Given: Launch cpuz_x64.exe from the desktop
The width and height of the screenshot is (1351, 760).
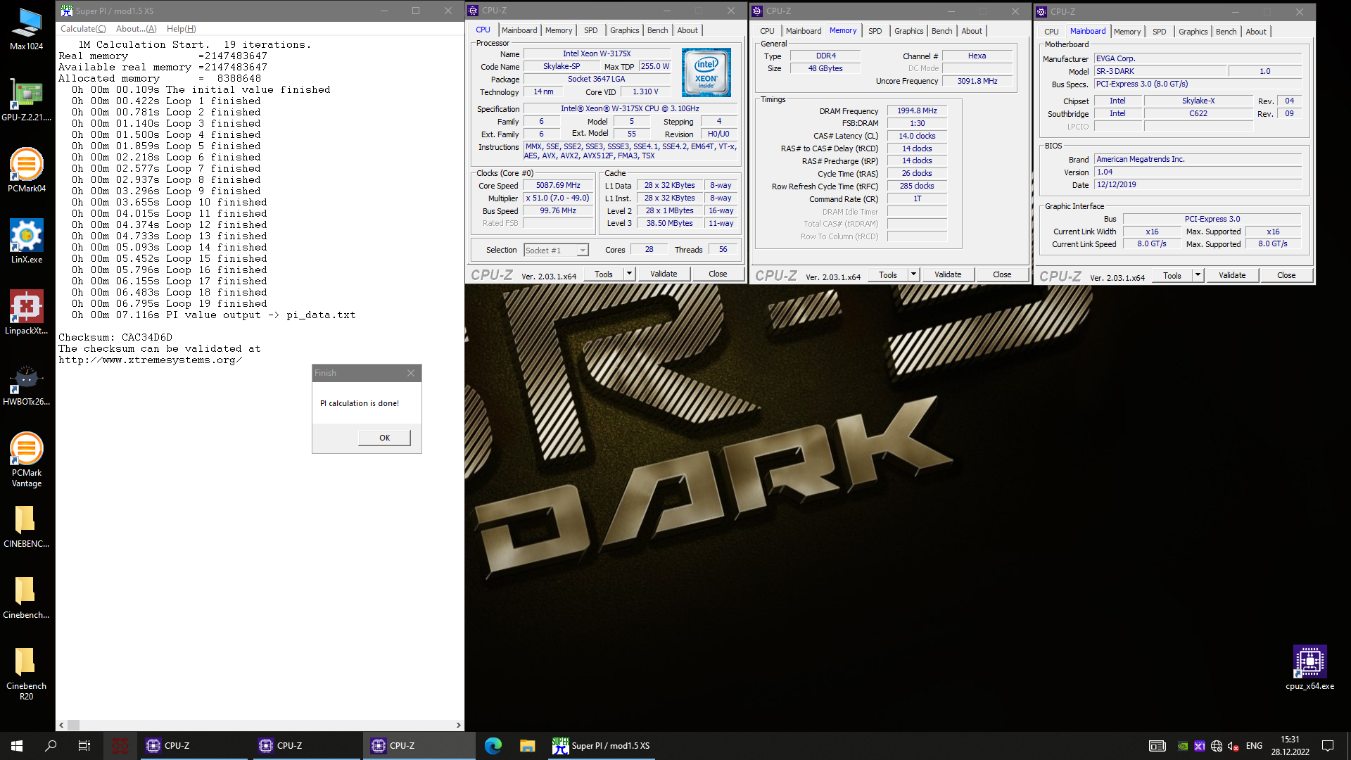Looking at the screenshot, I should pos(1309,668).
